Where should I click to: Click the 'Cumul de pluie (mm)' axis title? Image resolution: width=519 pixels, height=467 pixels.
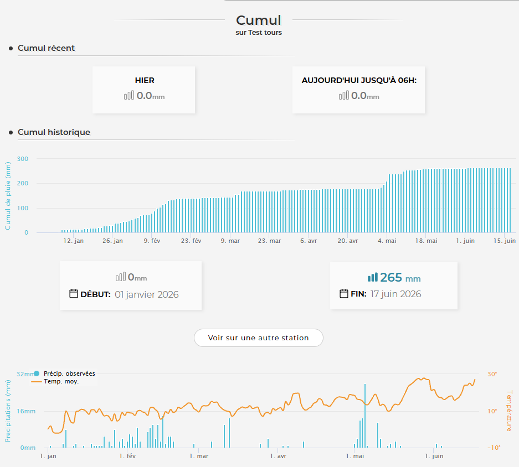pyautogui.click(x=8, y=196)
